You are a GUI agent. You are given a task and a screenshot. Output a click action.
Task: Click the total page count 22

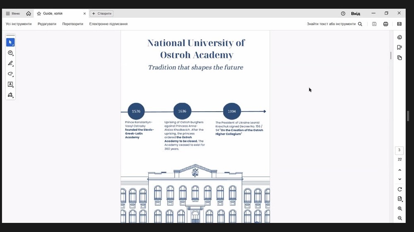coord(400,160)
